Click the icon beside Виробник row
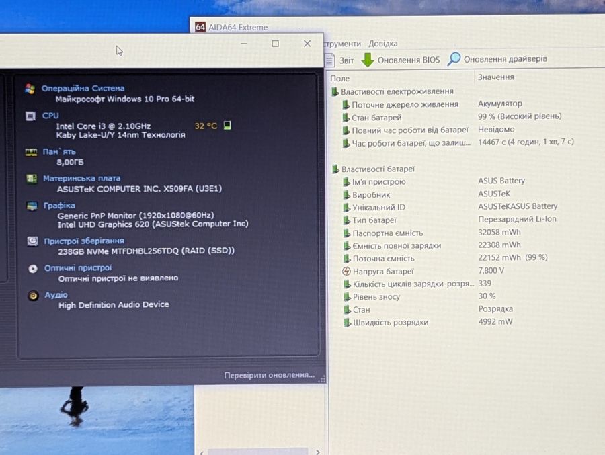 (346, 194)
